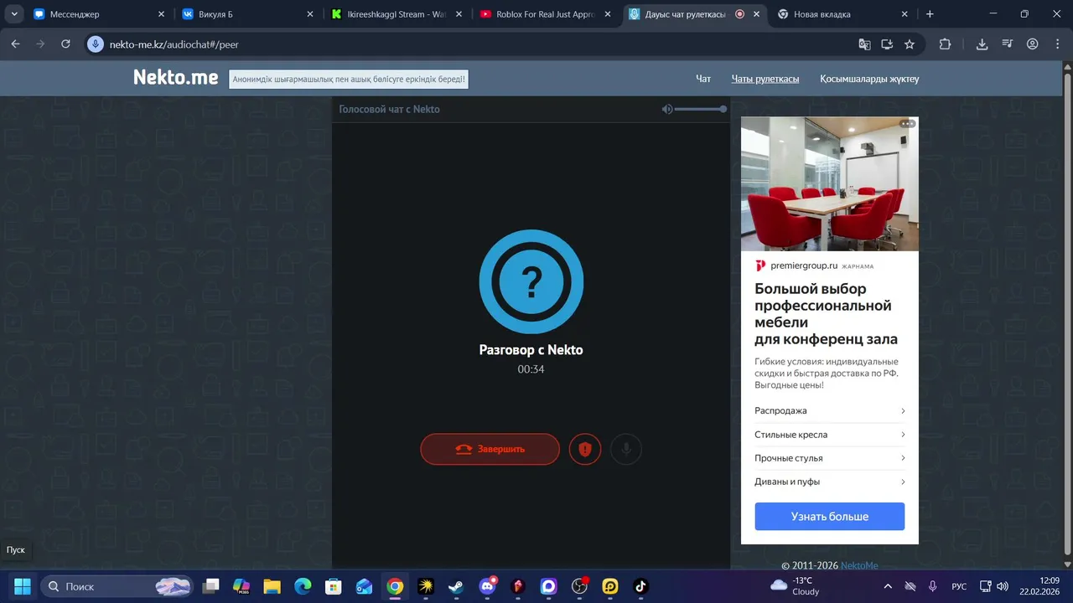Open the weather widget -13°C Cloudy
The image size is (1073, 603).
795,586
